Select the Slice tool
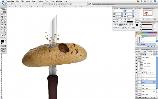The image size is (158, 99). coord(5,17)
